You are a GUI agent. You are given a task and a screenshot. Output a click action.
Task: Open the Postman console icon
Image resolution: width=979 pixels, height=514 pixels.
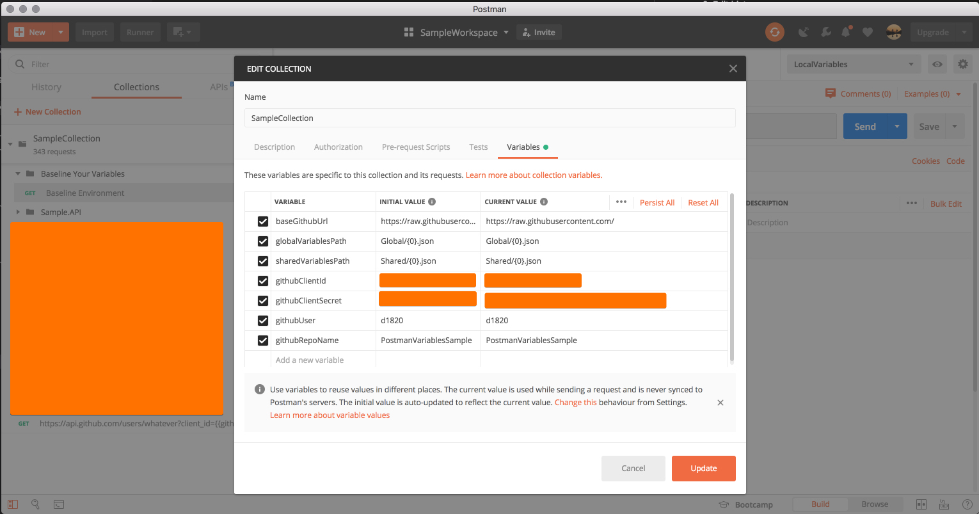tap(58, 504)
